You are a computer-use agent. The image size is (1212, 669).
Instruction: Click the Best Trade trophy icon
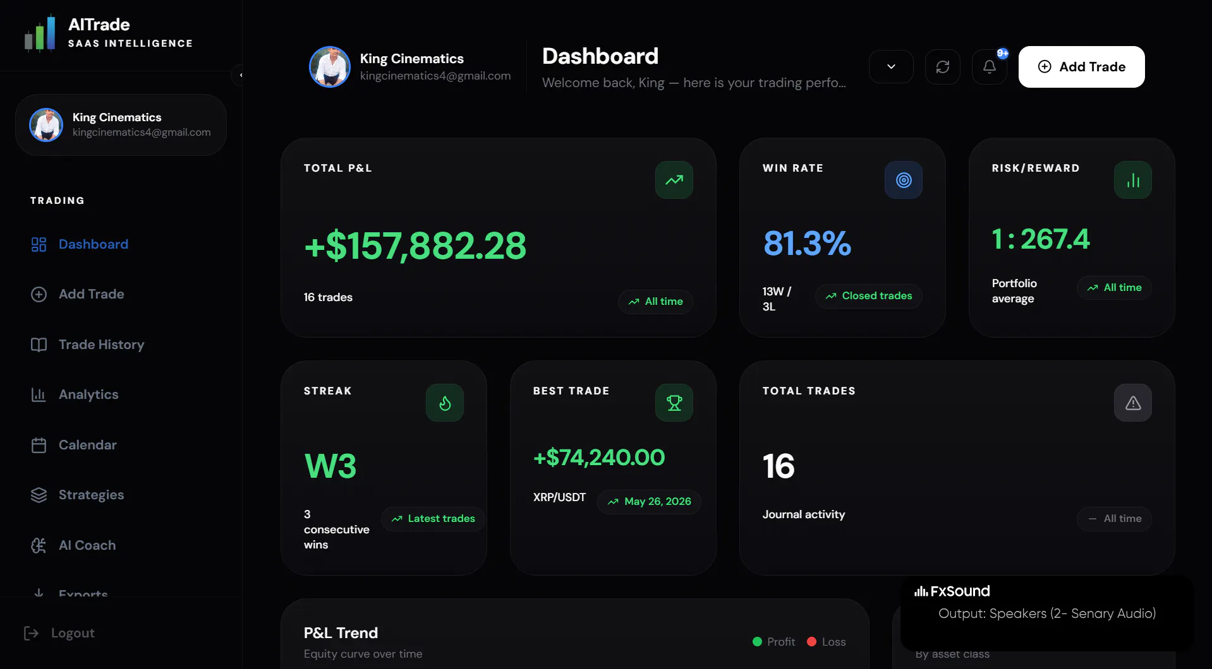pyautogui.click(x=674, y=403)
